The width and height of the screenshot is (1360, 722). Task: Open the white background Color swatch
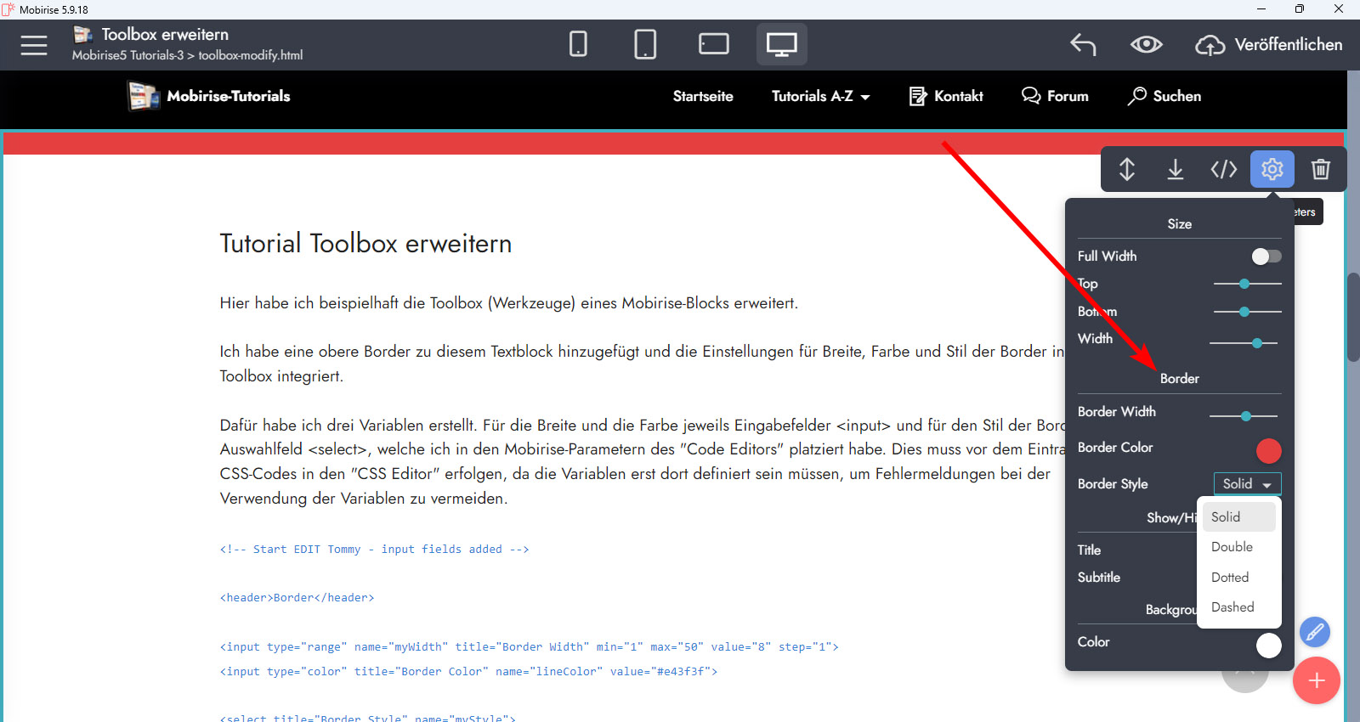tap(1268, 646)
